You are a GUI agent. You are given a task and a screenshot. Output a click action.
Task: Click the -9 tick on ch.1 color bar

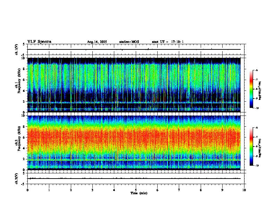tap(256, 98)
